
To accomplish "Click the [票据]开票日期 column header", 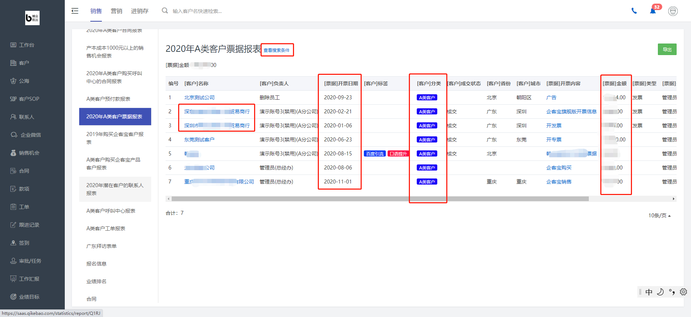I will point(341,83).
